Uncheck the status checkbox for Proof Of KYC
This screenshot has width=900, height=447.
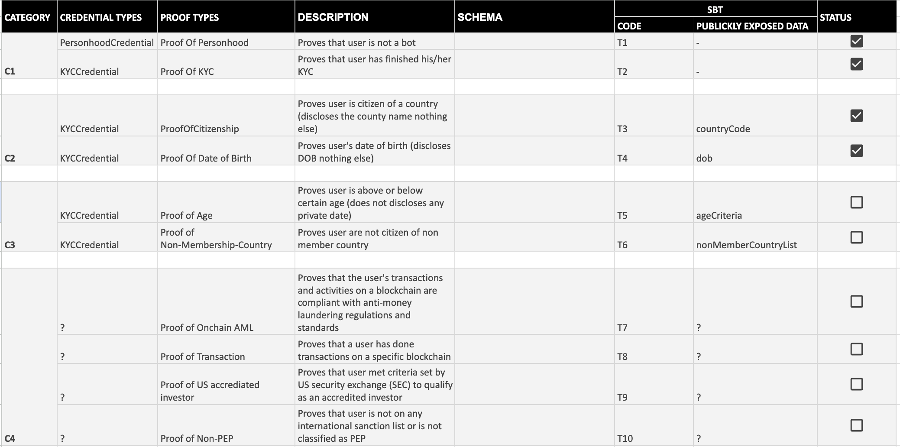pos(856,64)
